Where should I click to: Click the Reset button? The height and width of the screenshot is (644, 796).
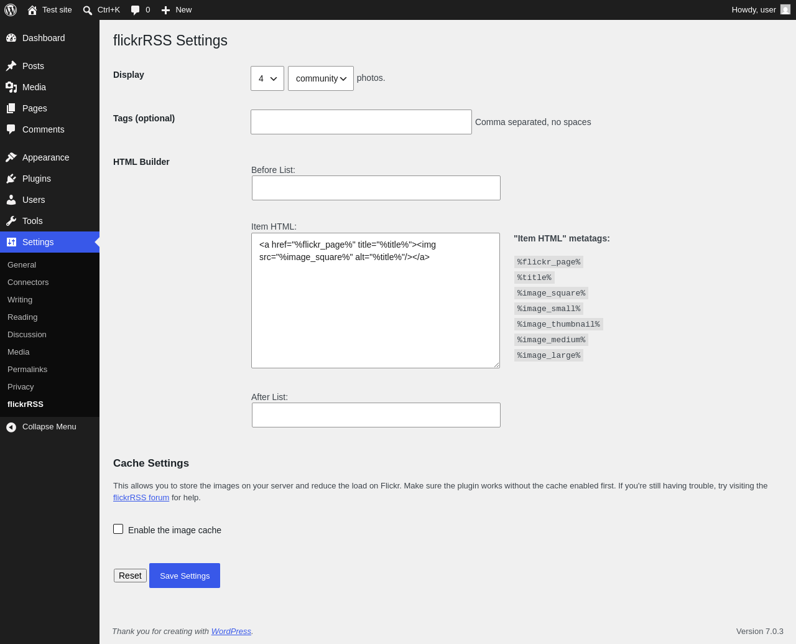click(x=130, y=576)
